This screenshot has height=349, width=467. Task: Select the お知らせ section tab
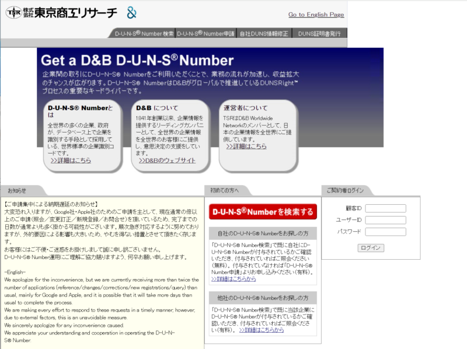[17, 191]
